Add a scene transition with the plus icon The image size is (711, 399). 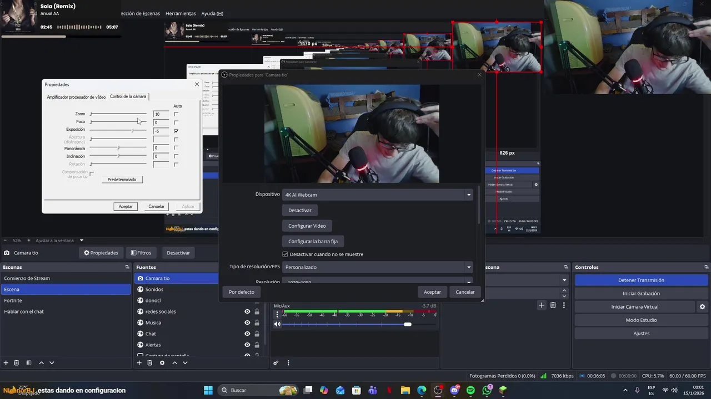(542, 305)
